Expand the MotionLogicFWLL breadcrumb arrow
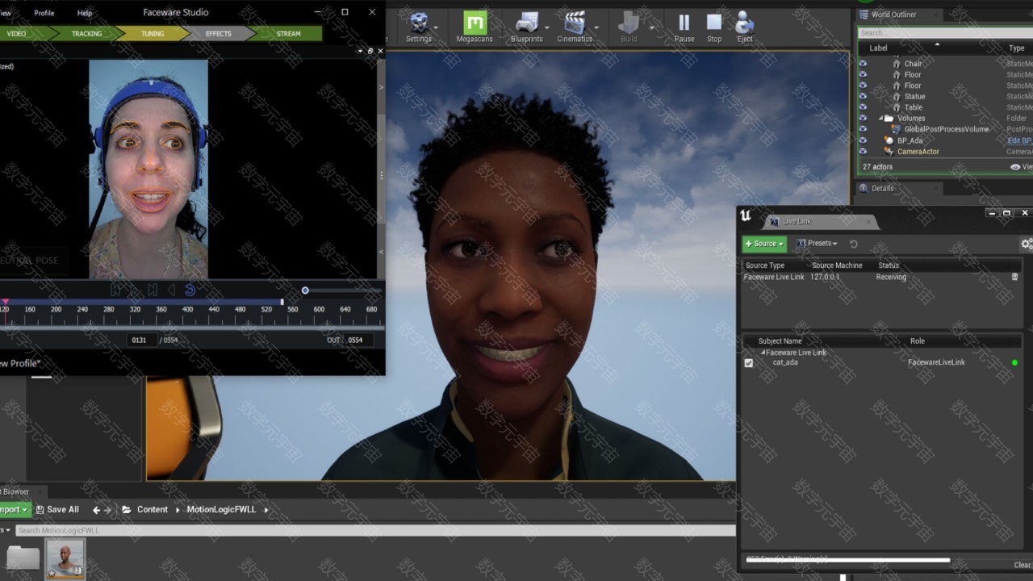Viewport: 1033px width, 581px height. [x=266, y=509]
